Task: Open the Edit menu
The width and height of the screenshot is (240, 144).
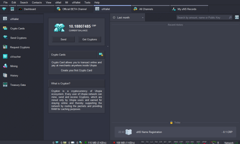Action: point(14,2)
